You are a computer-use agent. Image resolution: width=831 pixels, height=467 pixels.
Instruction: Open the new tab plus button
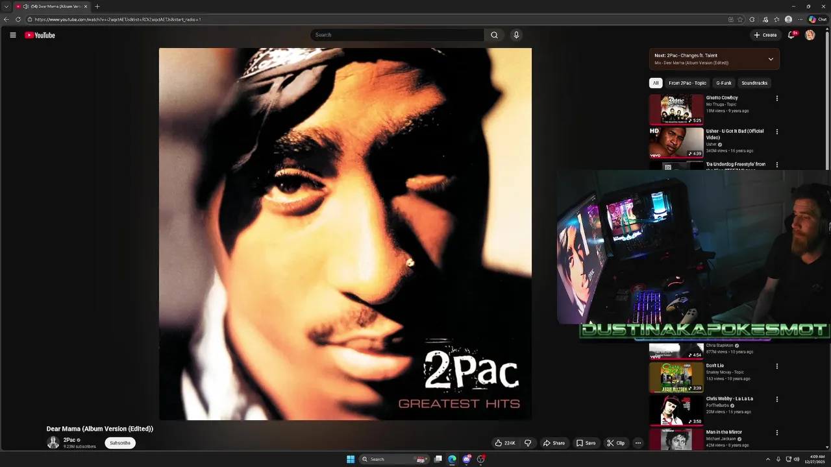(x=97, y=6)
